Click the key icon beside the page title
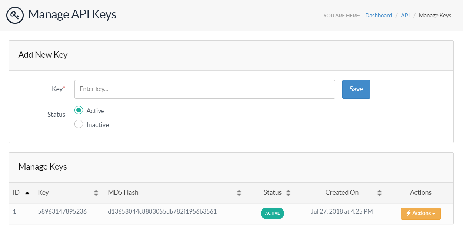Screen dimensions: 463x232 [x=15, y=15]
